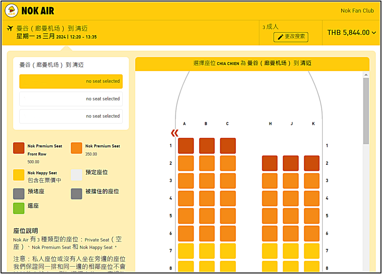Select seat 5J in row 5
Viewport: 382px width, 274px height.
coord(291,216)
